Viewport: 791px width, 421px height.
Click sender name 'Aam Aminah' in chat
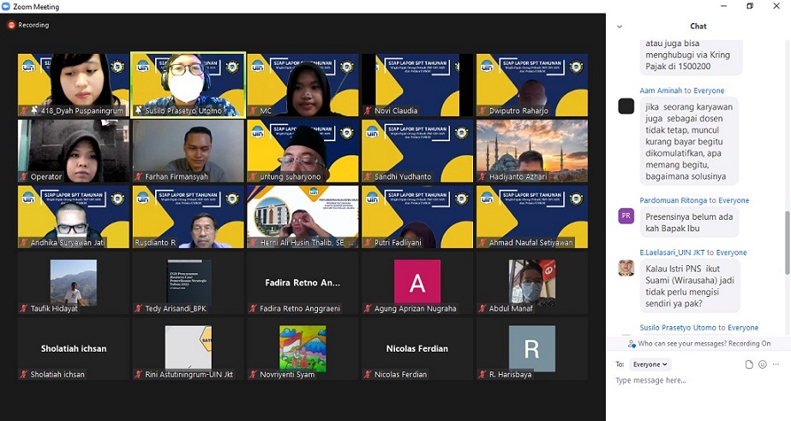tap(660, 91)
